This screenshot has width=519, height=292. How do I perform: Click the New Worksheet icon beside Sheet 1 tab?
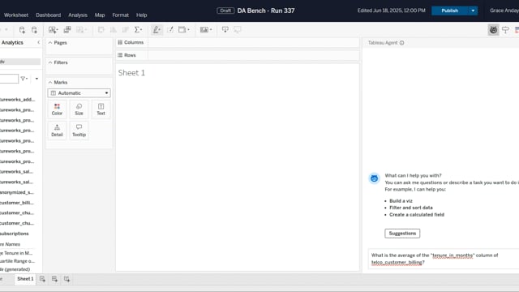pos(42,279)
